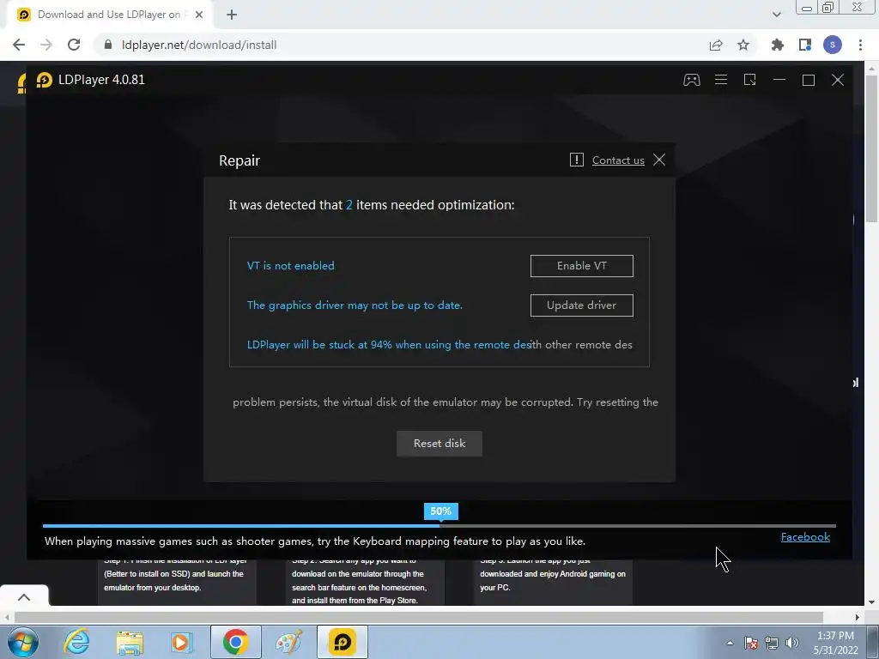Close the Repair dialog
Image resolution: width=879 pixels, height=659 pixels.
coord(659,160)
